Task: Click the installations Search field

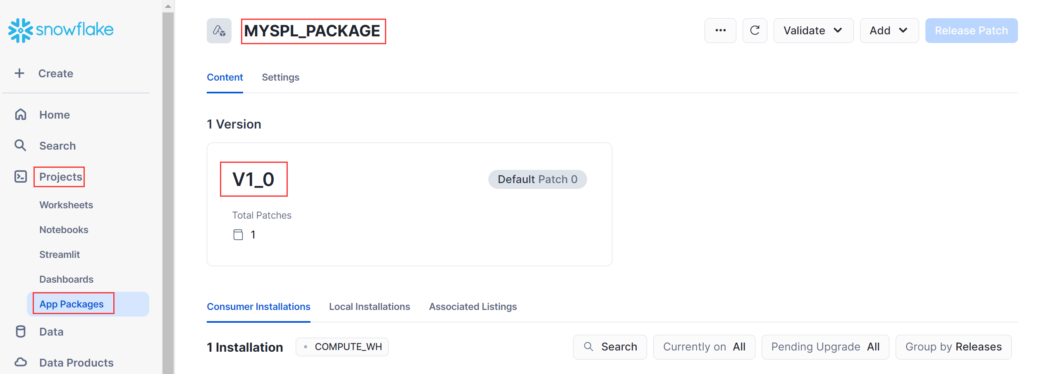Action: 610,347
